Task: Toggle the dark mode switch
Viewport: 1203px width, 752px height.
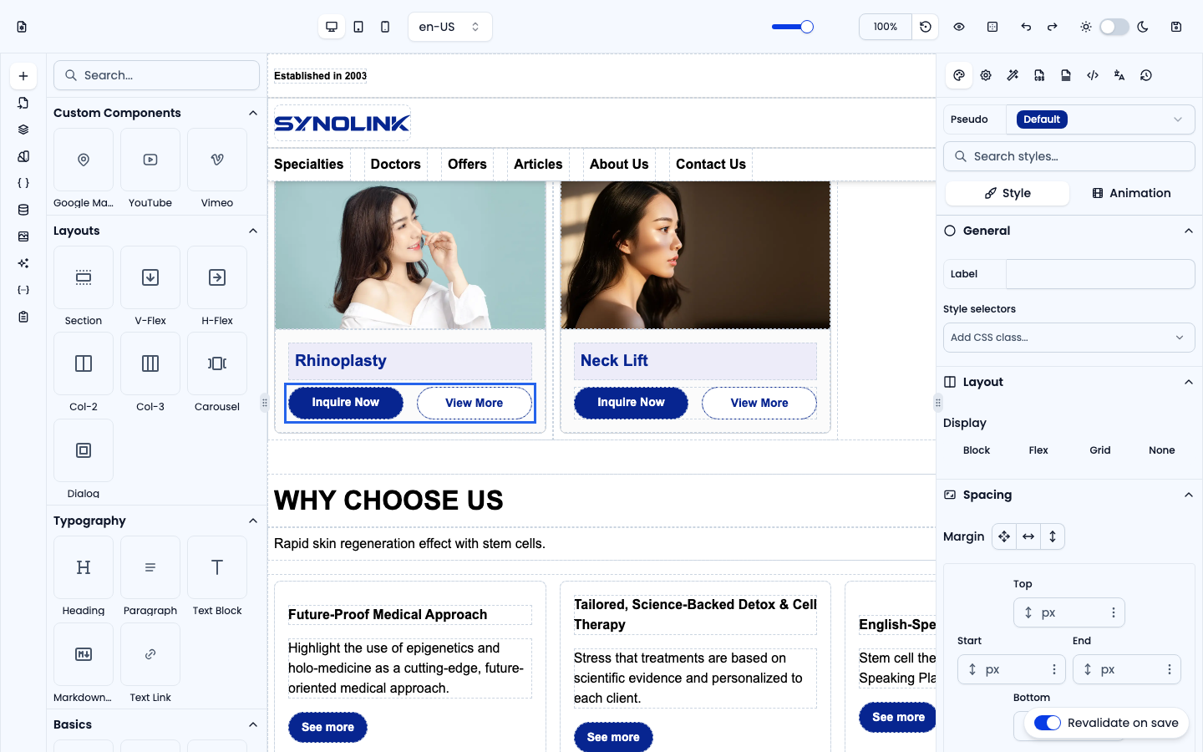Action: click(1114, 27)
